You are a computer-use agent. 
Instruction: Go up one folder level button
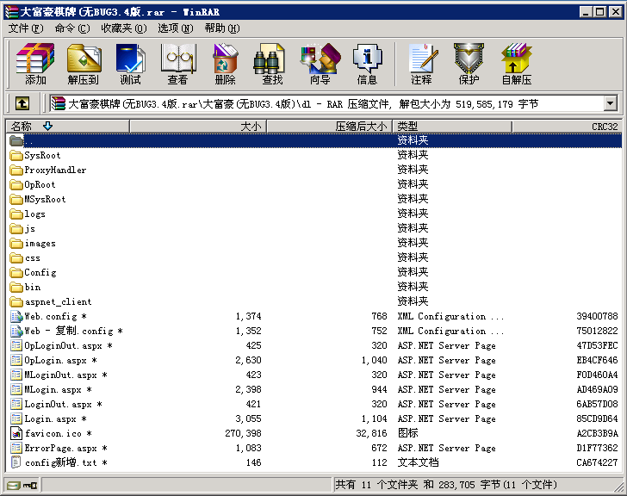coord(22,104)
